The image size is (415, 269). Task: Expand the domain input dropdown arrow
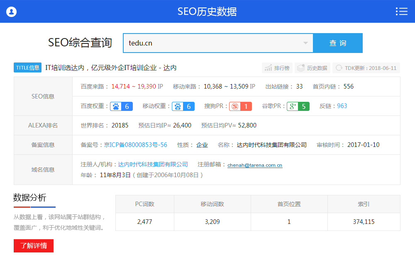(305, 43)
